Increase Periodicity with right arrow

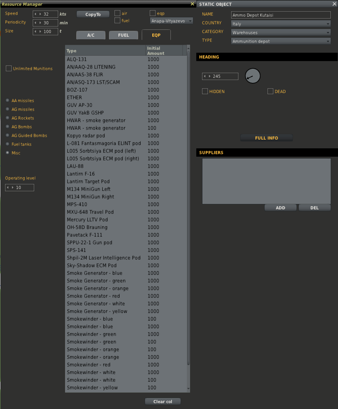(40, 23)
